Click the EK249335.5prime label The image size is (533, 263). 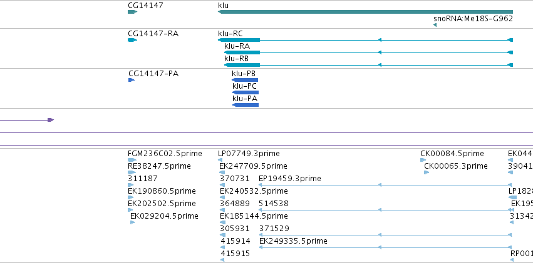[x=293, y=241]
